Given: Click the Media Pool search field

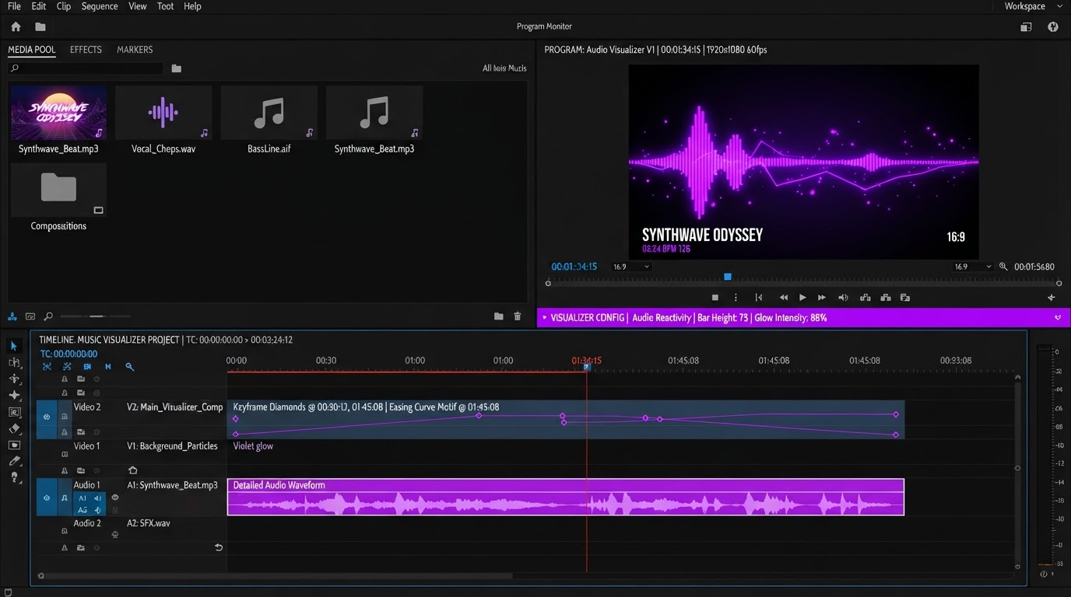Looking at the screenshot, I should tap(86, 68).
